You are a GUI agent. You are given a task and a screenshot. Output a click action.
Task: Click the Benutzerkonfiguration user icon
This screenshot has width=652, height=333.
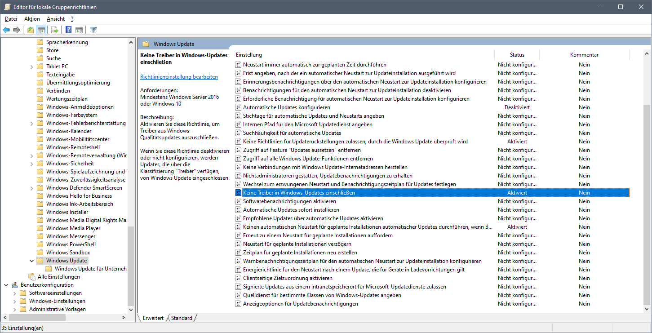coord(15,285)
